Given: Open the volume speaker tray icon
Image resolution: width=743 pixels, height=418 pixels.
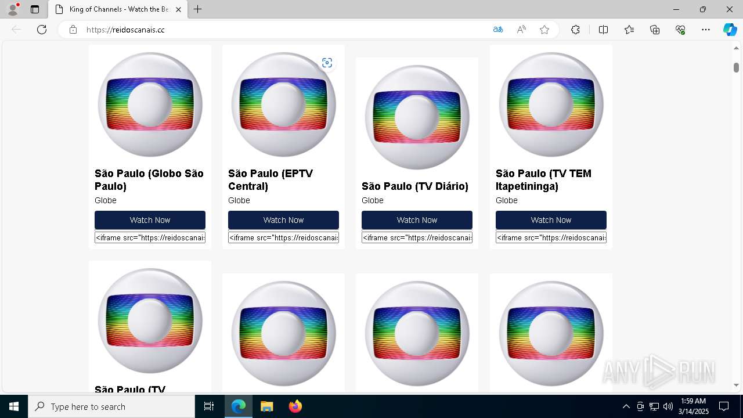Looking at the screenshot, I should coord(668,406).
